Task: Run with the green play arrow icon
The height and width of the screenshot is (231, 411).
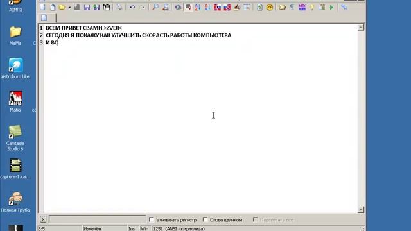Action: 331,7
